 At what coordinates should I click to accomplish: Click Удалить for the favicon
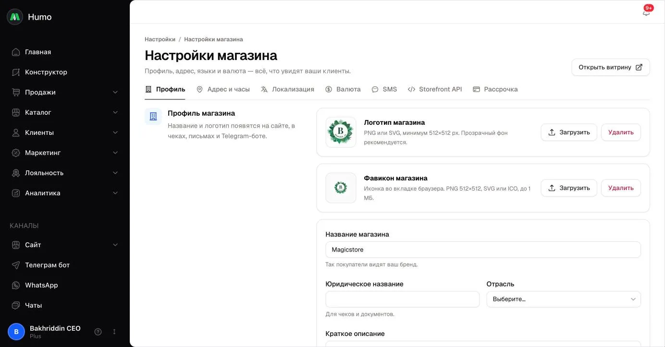click(x=621, y=188)
